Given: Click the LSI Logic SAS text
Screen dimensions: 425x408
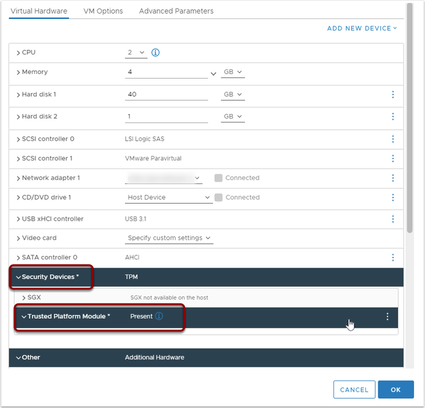Looking at the screenshot, I should pyautogui.click(x=145, y=139).
